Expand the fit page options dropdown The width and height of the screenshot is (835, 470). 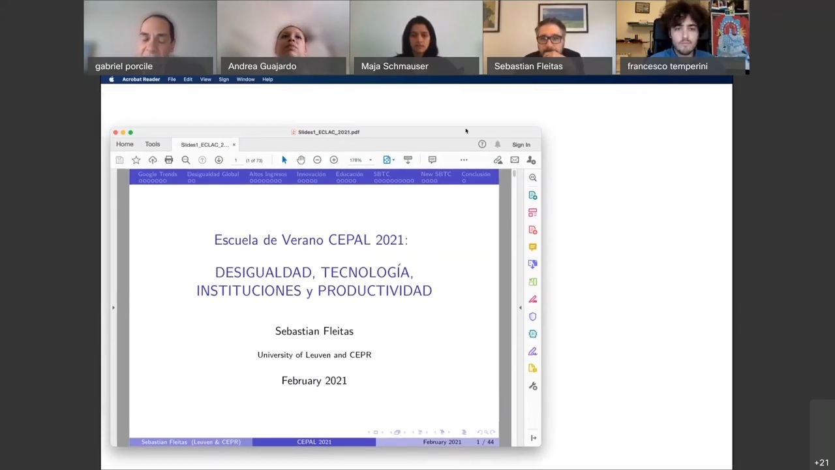pyautogui.click(x=393, y=160)
